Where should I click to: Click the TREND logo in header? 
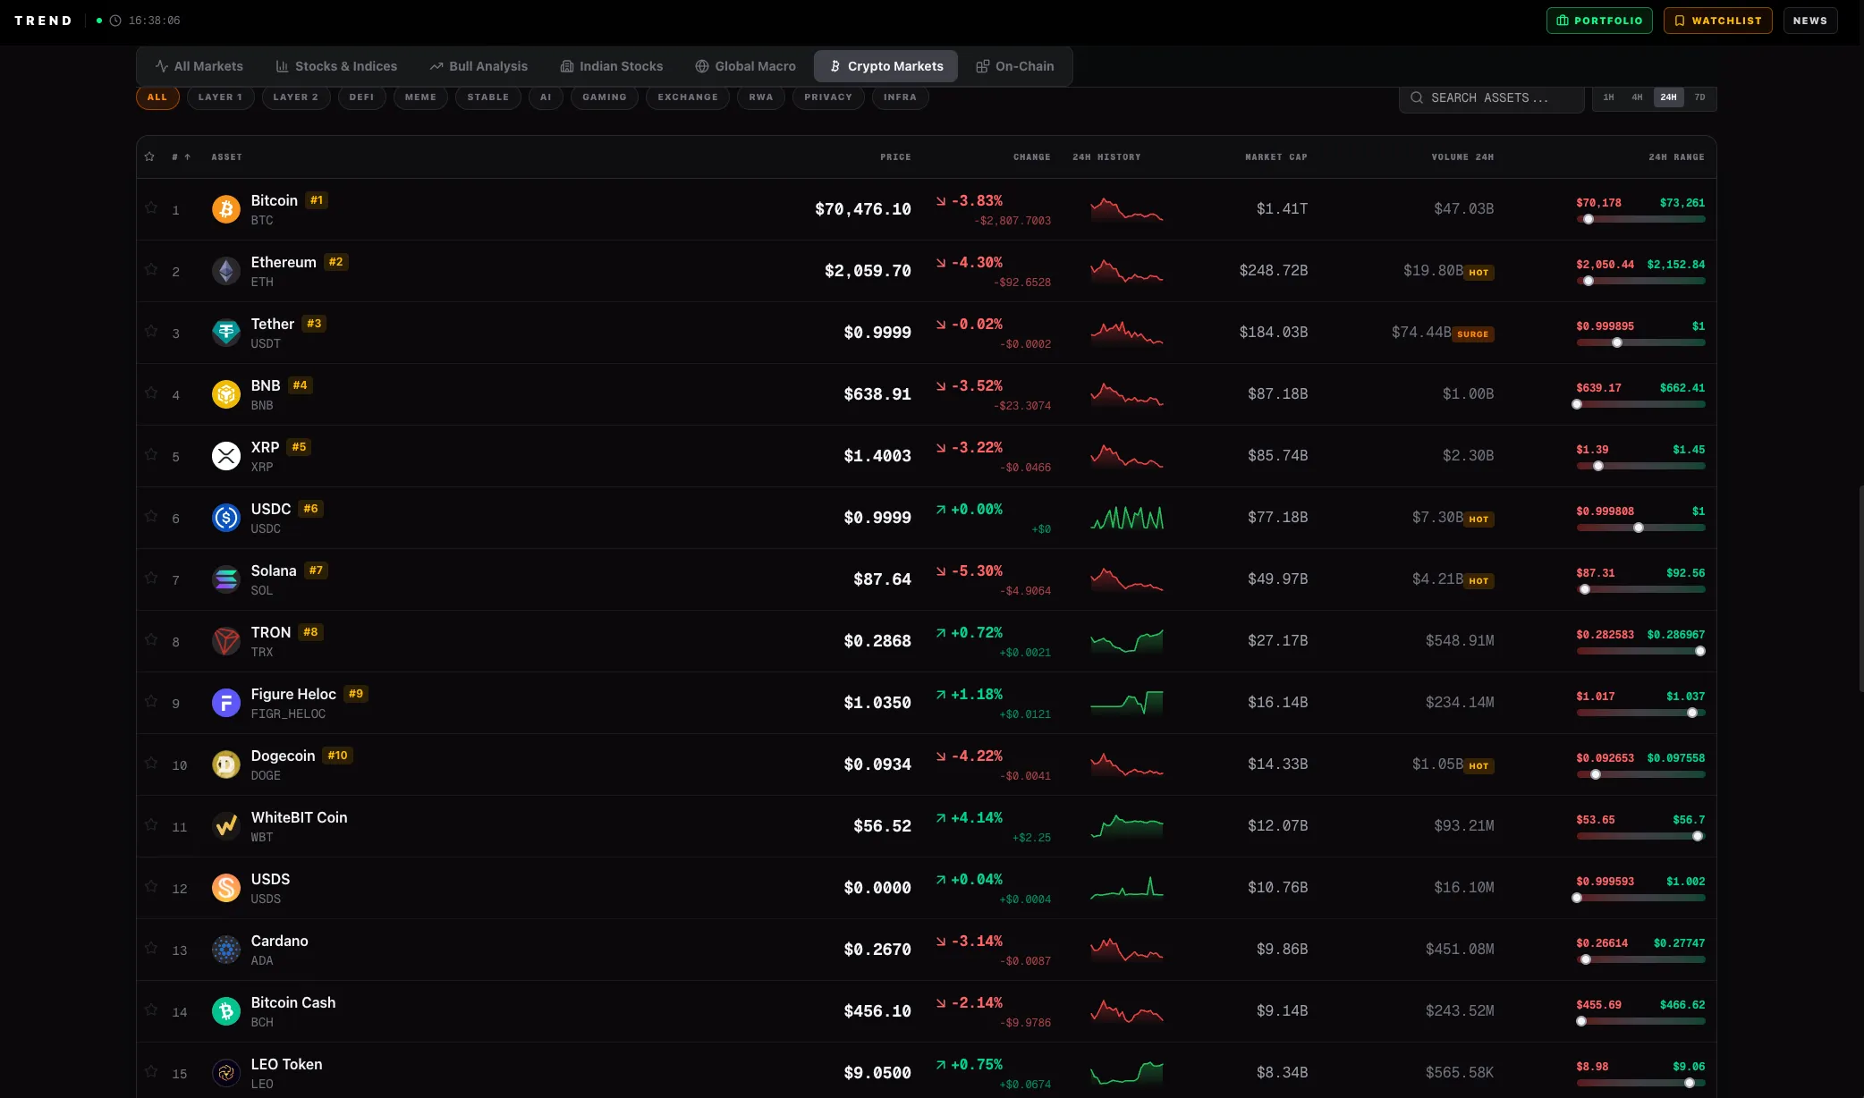pyautogui.click(x=43, y=21)
